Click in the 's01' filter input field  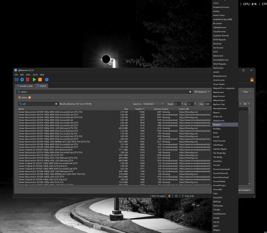[38, 104]
